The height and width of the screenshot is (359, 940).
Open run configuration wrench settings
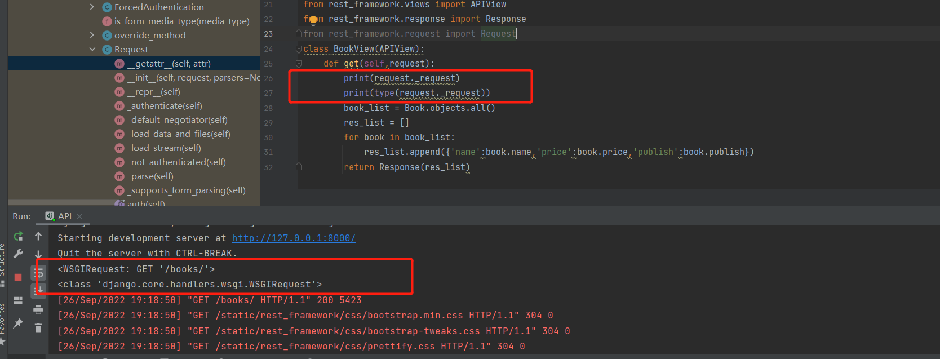(18, 254)
